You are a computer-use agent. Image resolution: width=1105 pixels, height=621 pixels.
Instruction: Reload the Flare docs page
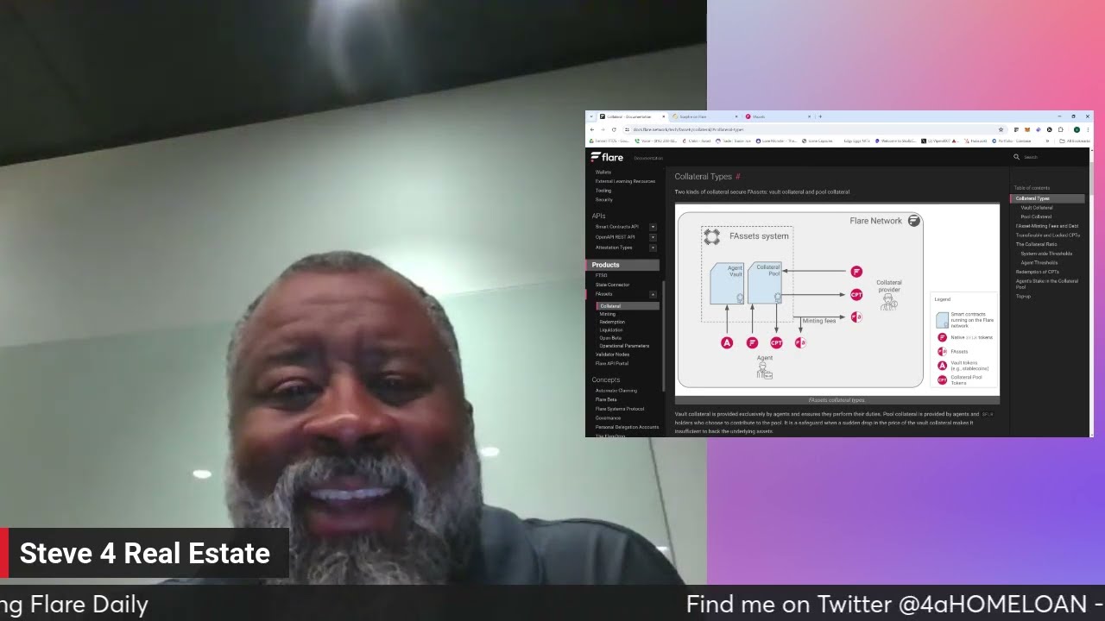(614, 129)
